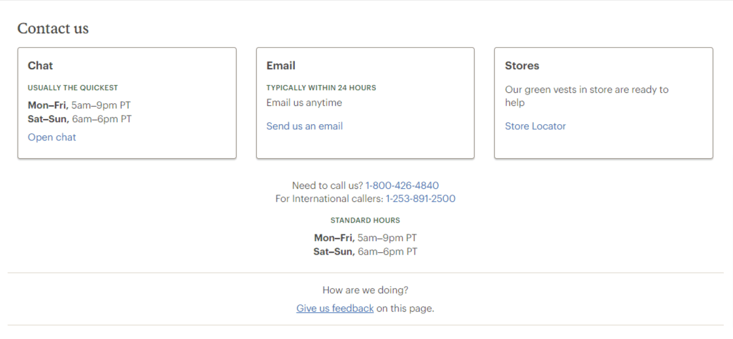The width and height of the screenshot is (733, 339).
Task: Click the Give us feedback link
Action: [x=335, y=308]
